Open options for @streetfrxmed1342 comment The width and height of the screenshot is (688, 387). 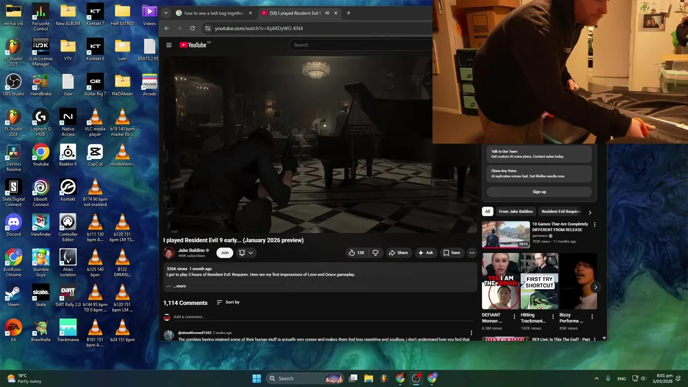[x=471, y=333]
